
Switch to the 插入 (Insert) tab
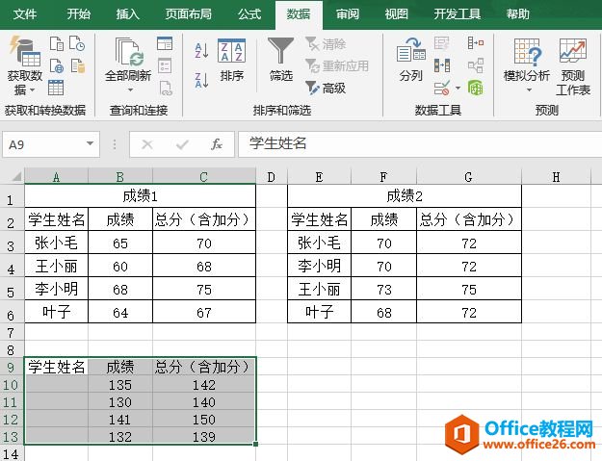(127, 14)
